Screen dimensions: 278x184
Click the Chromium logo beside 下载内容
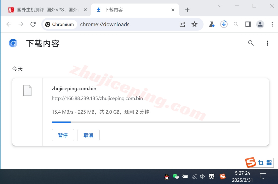[13, 43]
